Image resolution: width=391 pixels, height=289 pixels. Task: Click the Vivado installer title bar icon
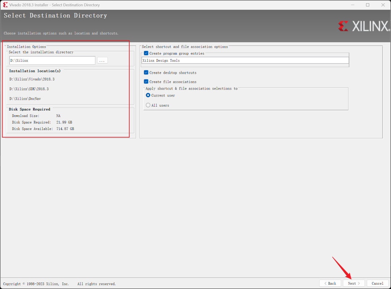tap(5, 5)
